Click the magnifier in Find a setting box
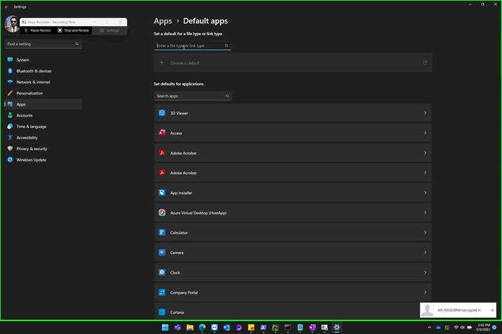Image resolution: width=502 pixels, height=334 pixels. click(77, 44)
